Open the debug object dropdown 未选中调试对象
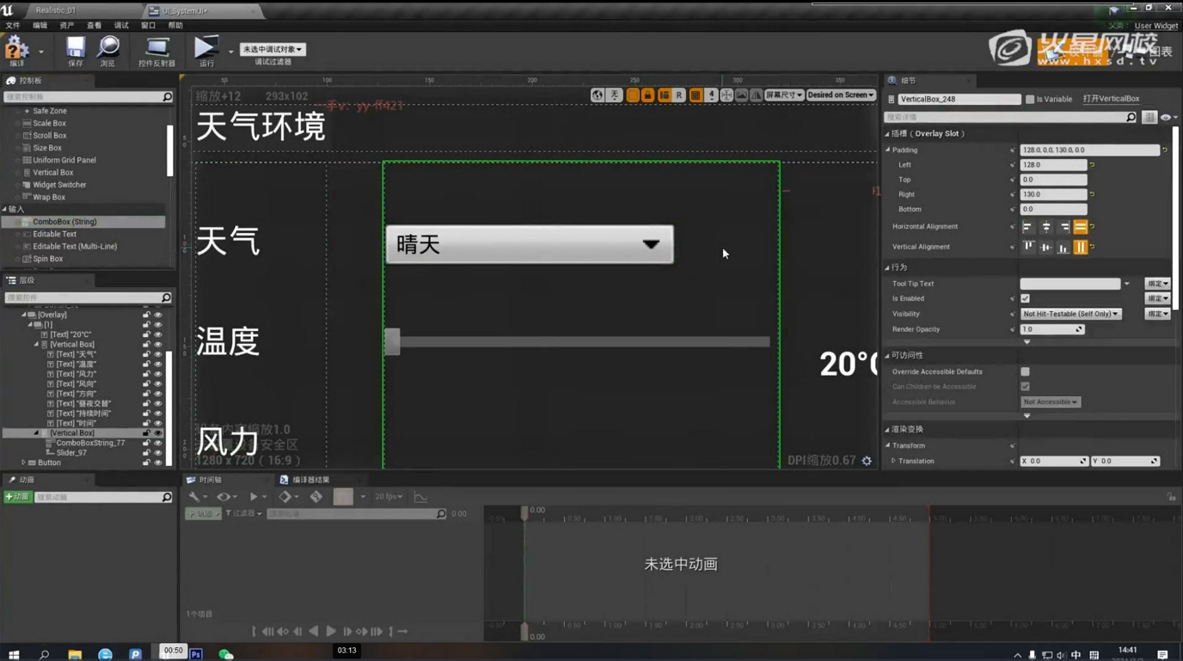 pos(273,49)
